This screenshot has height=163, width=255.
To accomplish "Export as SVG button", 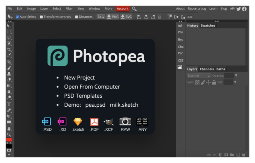I will click(126, 17).
